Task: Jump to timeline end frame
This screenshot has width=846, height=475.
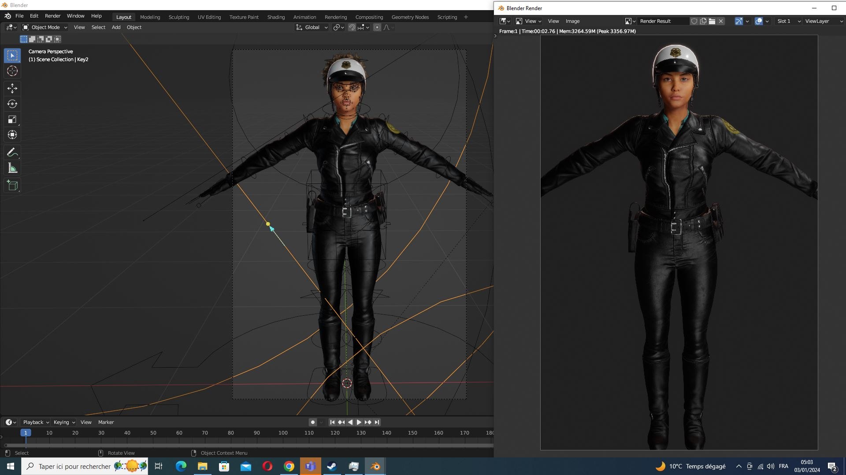Action: point(377,422)
